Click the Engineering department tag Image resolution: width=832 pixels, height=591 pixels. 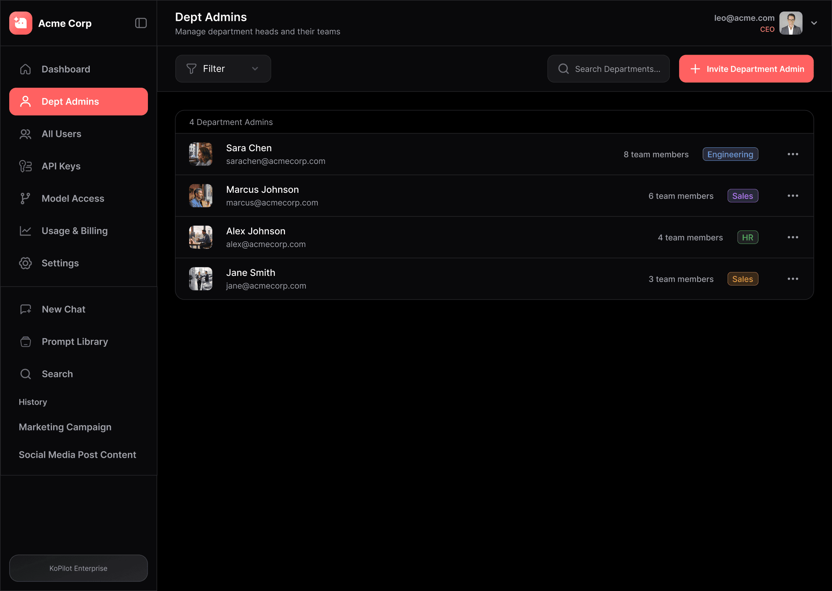click(730, 154)
